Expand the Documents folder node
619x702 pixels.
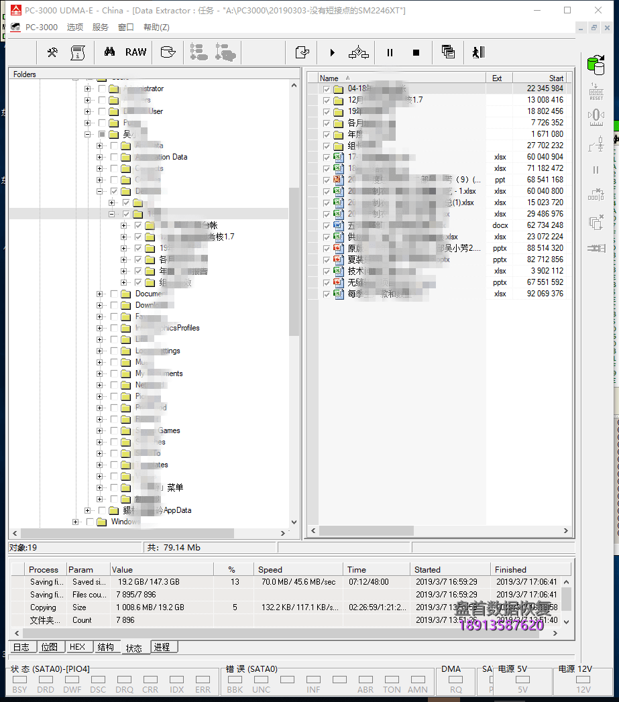click(x=99, y=294)
